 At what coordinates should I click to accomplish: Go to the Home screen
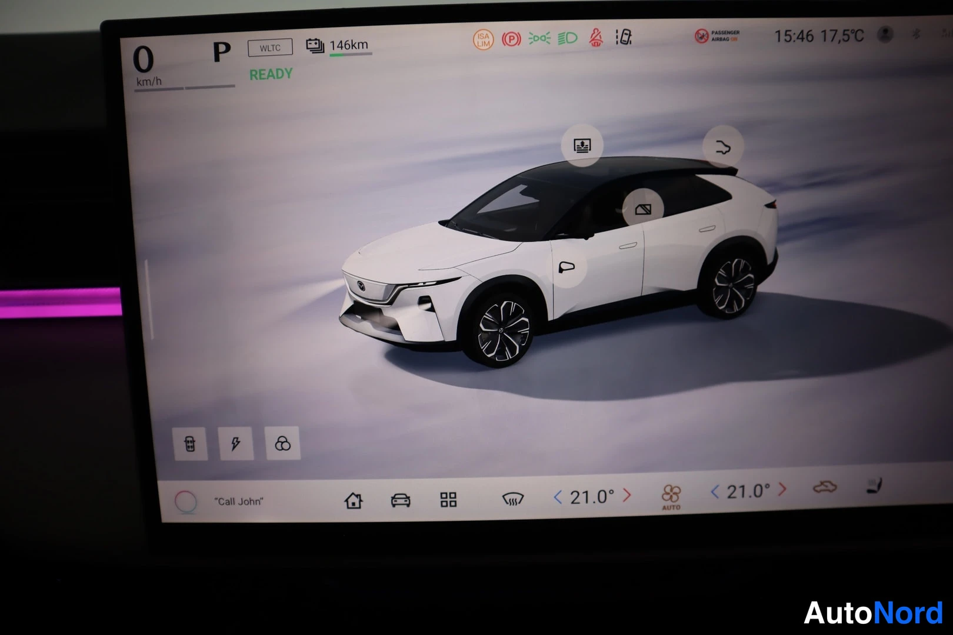[354, 500]
